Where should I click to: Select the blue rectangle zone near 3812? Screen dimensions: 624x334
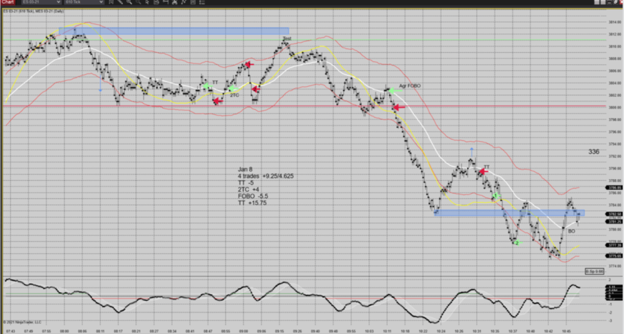pos(173,31)
